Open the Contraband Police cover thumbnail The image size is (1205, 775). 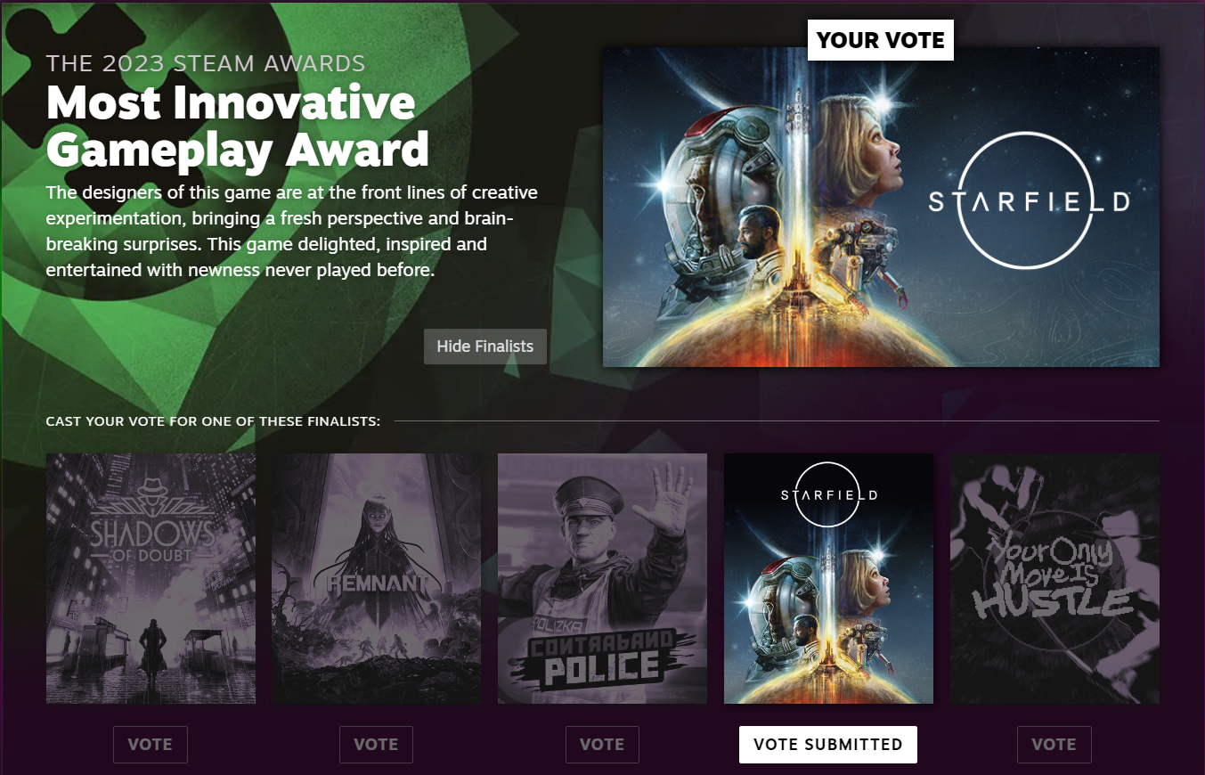pyautogui.click(x=602, y=578)
